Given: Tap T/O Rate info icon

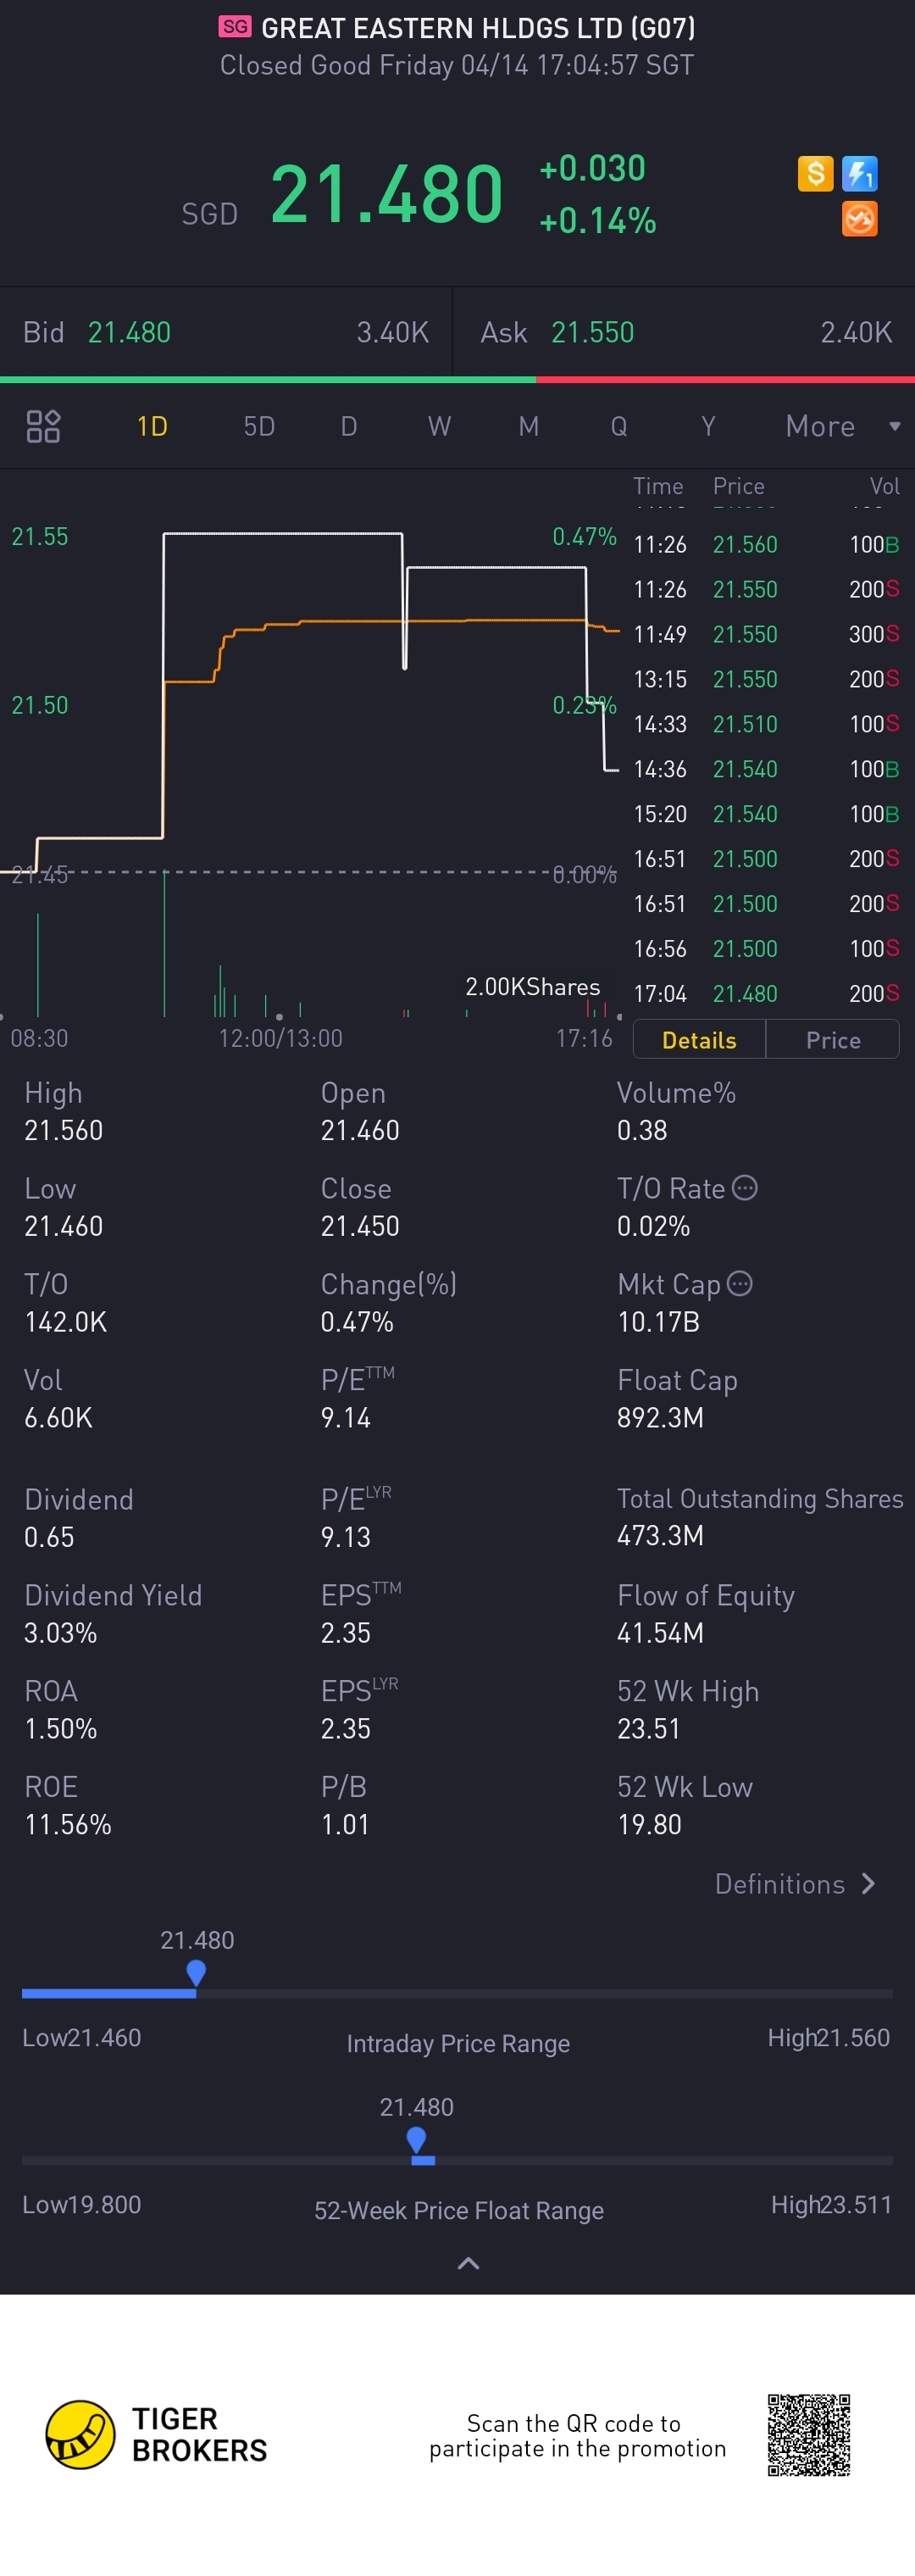Looking at the screenshot, I should click(744, 1187).
